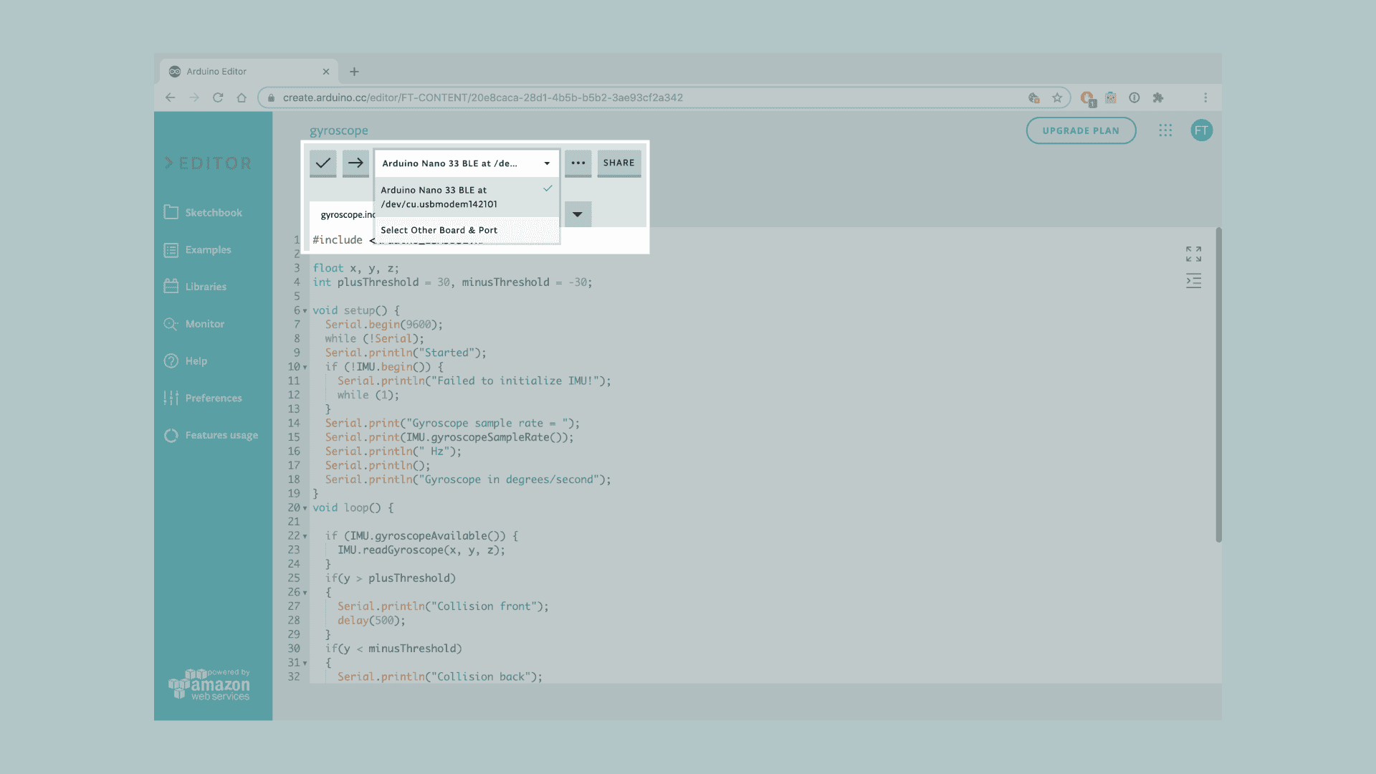Collapse the setup function fold arrow
Image resolution: width=1376 pixels, height=774 pixels.
(x=305, y=311)
